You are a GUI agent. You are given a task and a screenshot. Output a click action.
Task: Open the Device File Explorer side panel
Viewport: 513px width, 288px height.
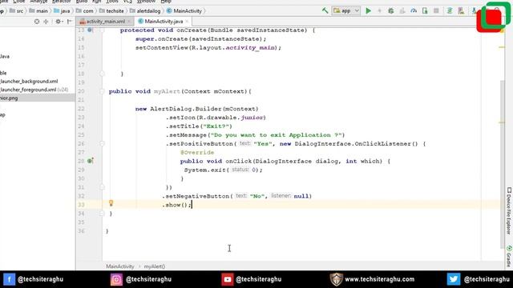click(509, 210)
